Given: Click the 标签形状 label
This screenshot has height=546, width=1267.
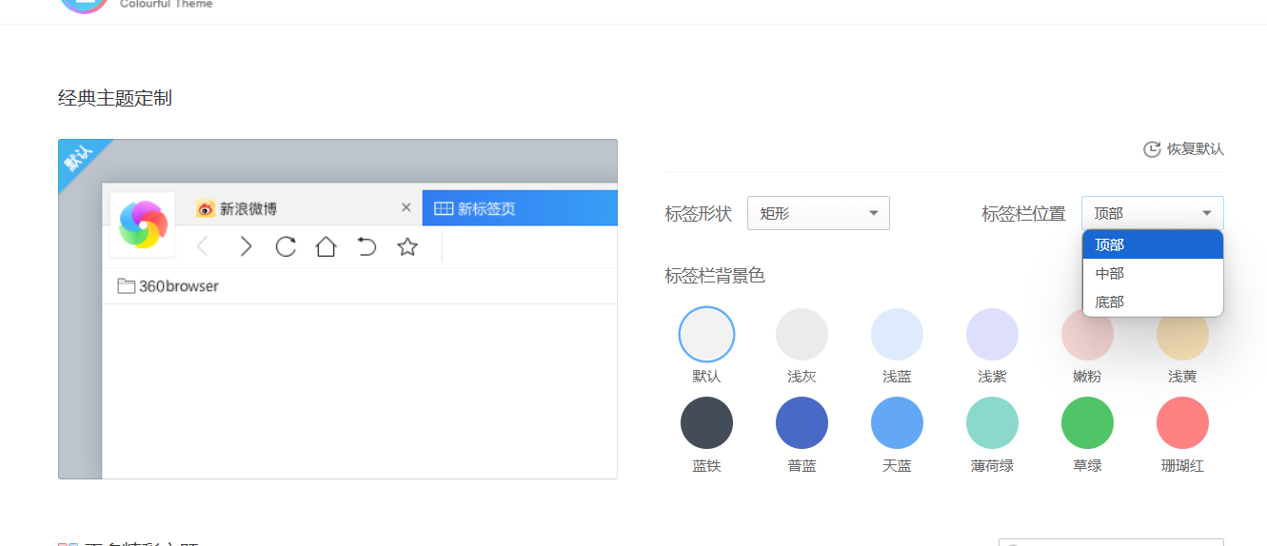Looking at the screenshot, I should click(x=698, y=214).
